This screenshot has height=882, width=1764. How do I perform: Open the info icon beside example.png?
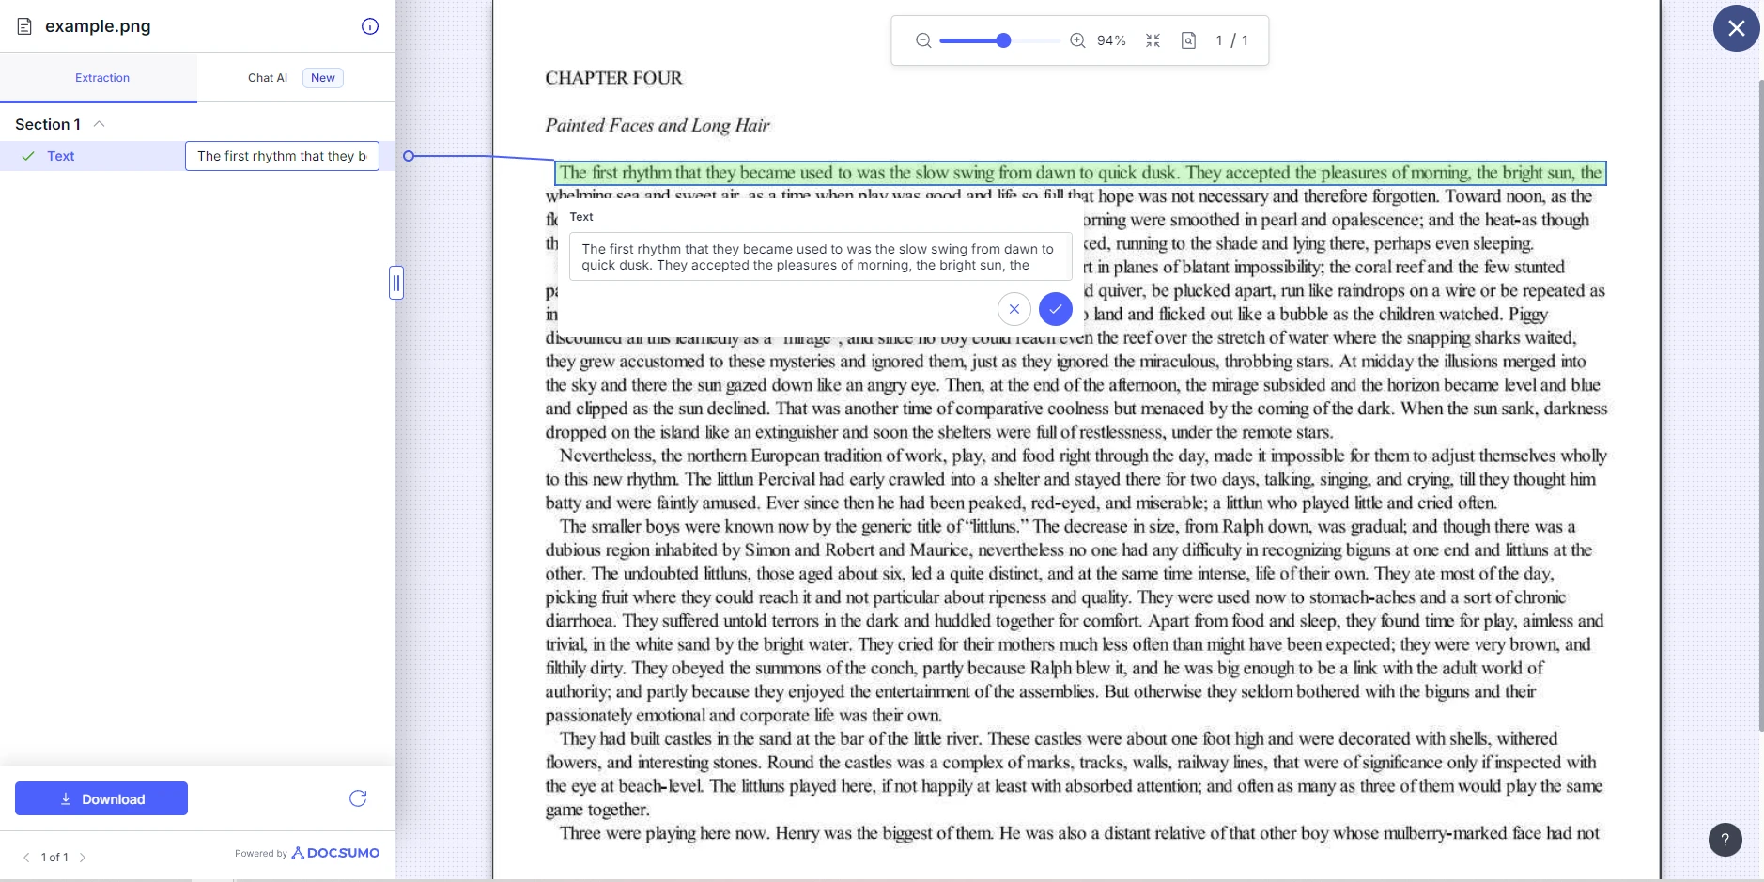pyautogui.click(x=370, y=26)
